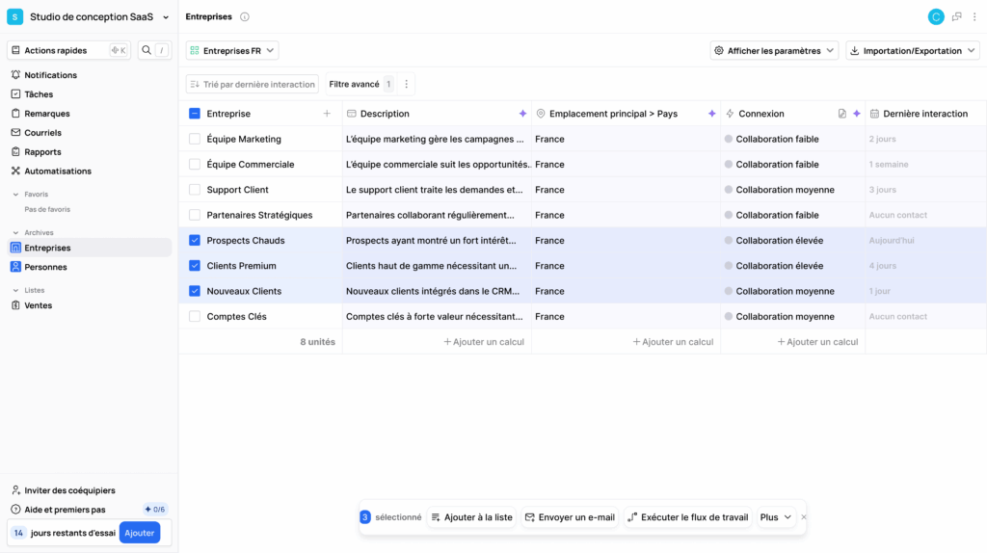Uncheck the Prospects Chauds row checkbox
Viewport: 987px width, 553px height.
click(195, 240)
